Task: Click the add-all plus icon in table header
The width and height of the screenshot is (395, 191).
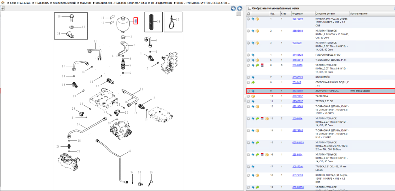Action: coord(248,13)
